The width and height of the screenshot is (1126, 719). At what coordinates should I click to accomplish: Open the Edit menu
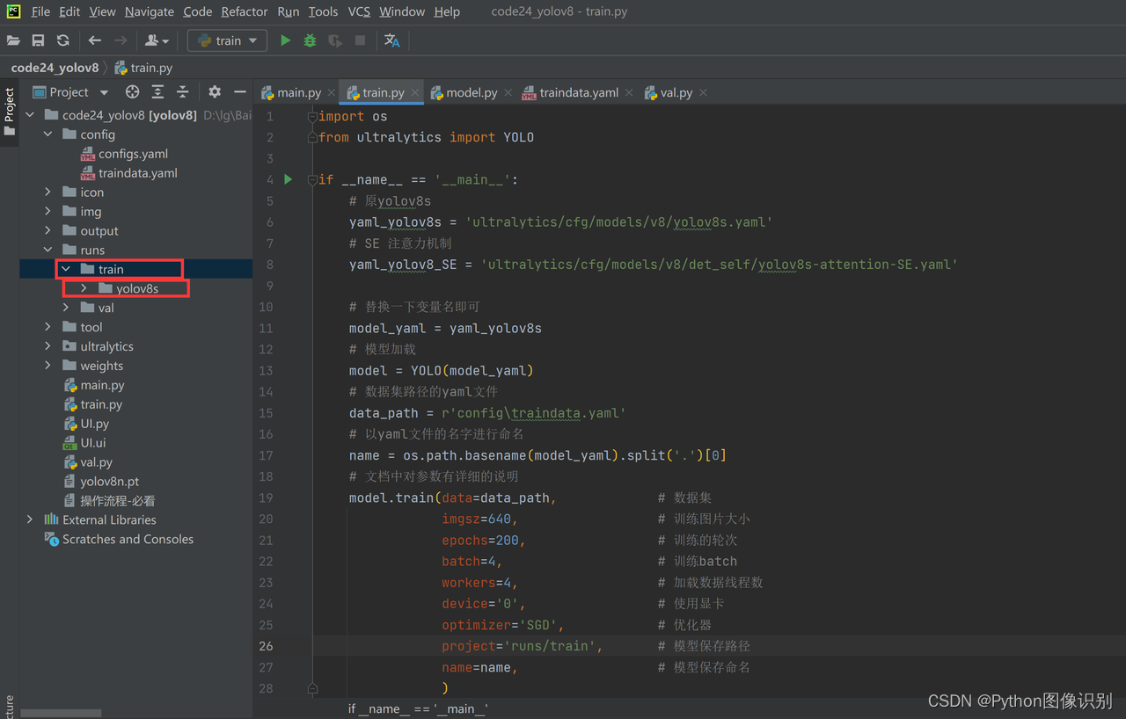pyautogui.click(x=69, y=11)
